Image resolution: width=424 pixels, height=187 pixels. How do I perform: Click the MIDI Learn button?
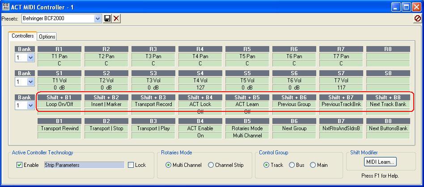[380, 162]
